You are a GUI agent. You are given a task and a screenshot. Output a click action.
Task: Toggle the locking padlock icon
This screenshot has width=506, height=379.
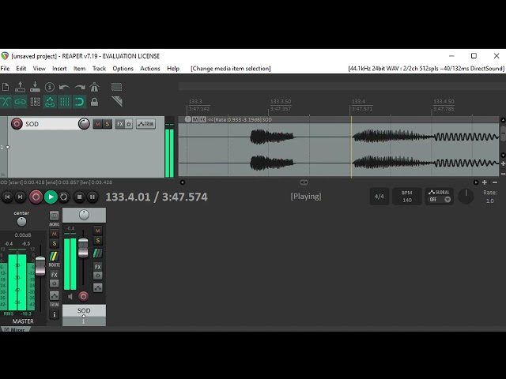94,102
